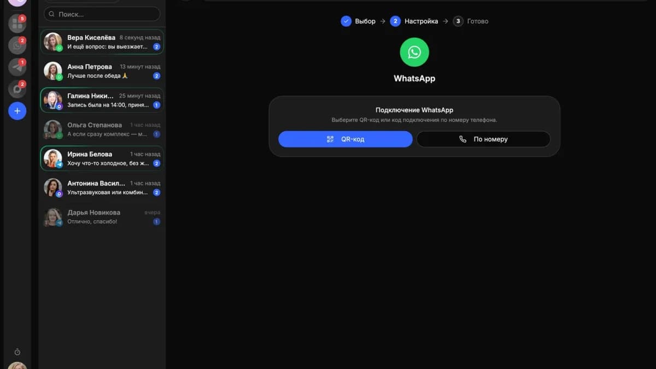
Task: Open the chat with Ирина Белова
Action: (102, 159)
